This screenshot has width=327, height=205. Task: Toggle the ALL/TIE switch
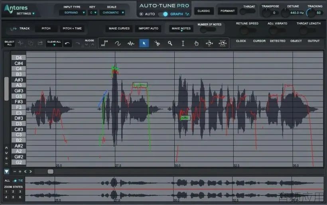[x=15, y=180]
